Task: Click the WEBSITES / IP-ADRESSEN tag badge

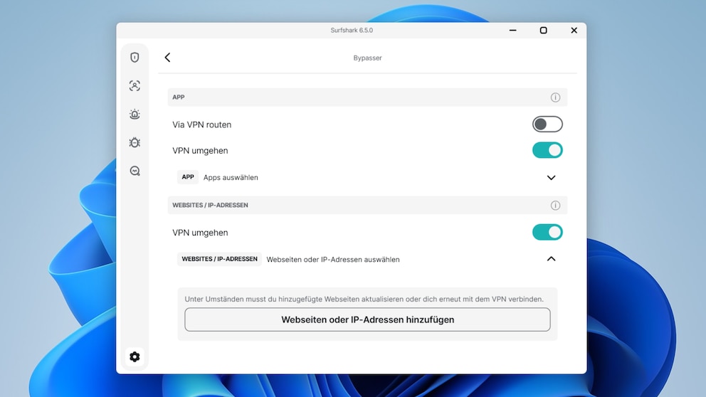Action: click(x=219, y=259)
